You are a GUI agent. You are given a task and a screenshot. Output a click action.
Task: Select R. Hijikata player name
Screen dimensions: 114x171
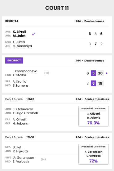20,151
